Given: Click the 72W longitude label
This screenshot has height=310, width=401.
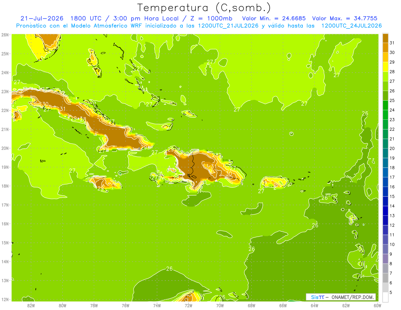Looking at the screenshot, I should [188, 305].
